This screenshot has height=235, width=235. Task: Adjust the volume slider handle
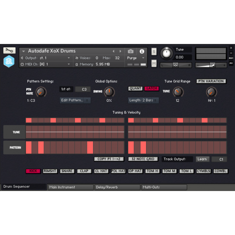(212, 65)
